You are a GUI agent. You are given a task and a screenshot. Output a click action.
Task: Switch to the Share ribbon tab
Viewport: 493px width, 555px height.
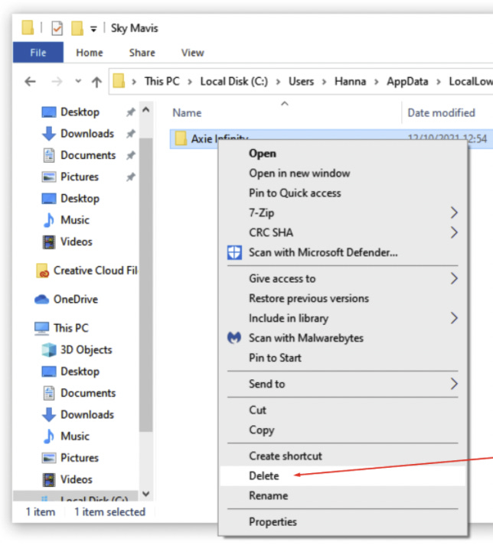point(142,53)
